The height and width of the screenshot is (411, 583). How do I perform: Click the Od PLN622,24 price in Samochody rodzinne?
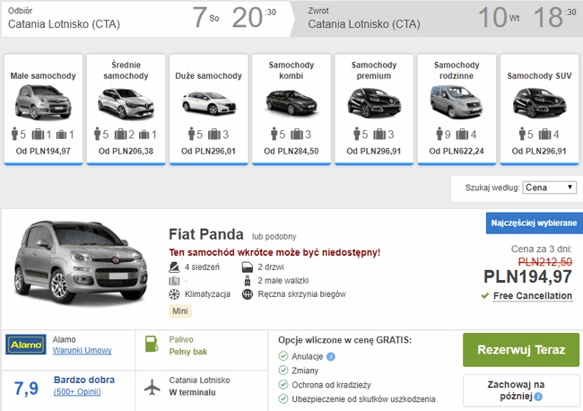pyautogui.click(x=457, y=152)
